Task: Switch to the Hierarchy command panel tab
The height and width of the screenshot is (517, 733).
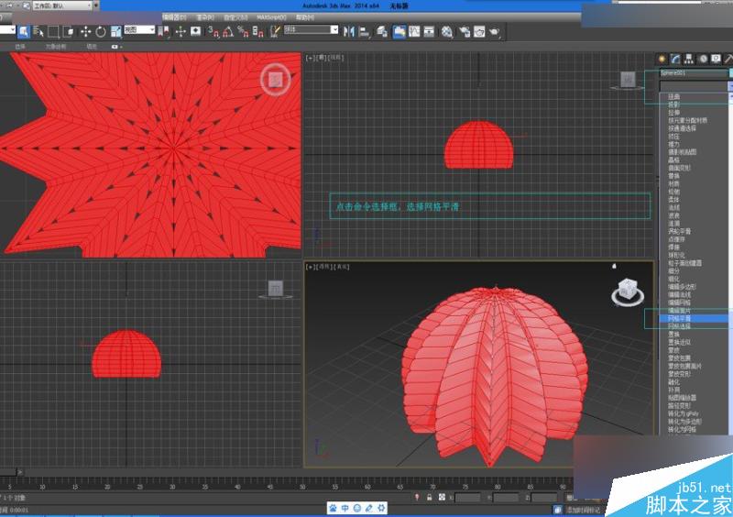Action: tap(689, 59)
